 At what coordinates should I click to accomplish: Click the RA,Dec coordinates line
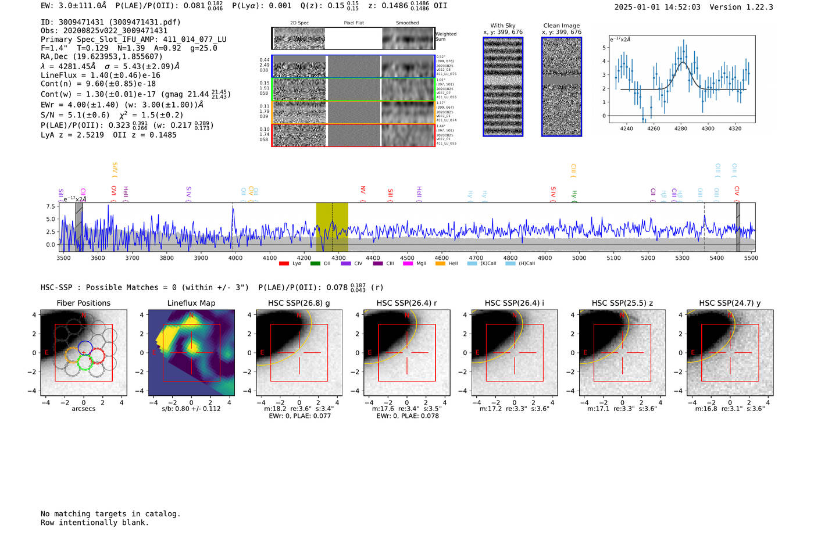click(x=102, y=56)
